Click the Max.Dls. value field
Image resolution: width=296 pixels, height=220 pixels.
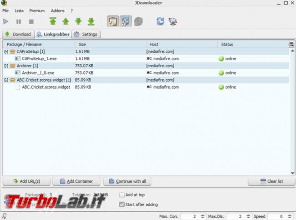point(236,216)
